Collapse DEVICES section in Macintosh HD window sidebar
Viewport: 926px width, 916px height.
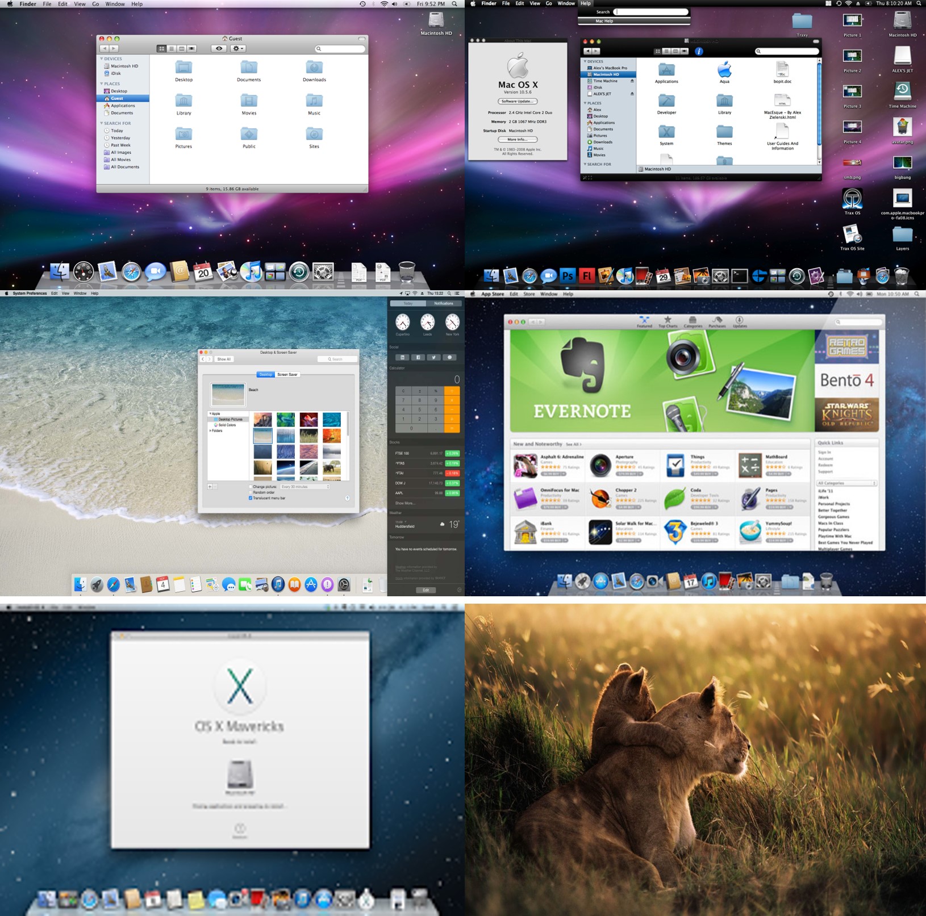click(x=585, y=61)
